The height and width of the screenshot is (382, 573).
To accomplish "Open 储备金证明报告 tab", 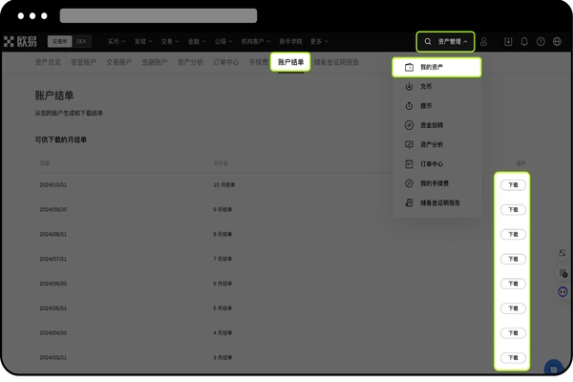I will 336,62.
